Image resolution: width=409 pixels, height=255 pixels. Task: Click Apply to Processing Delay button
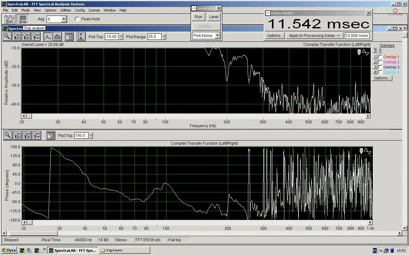click(314, 36)
